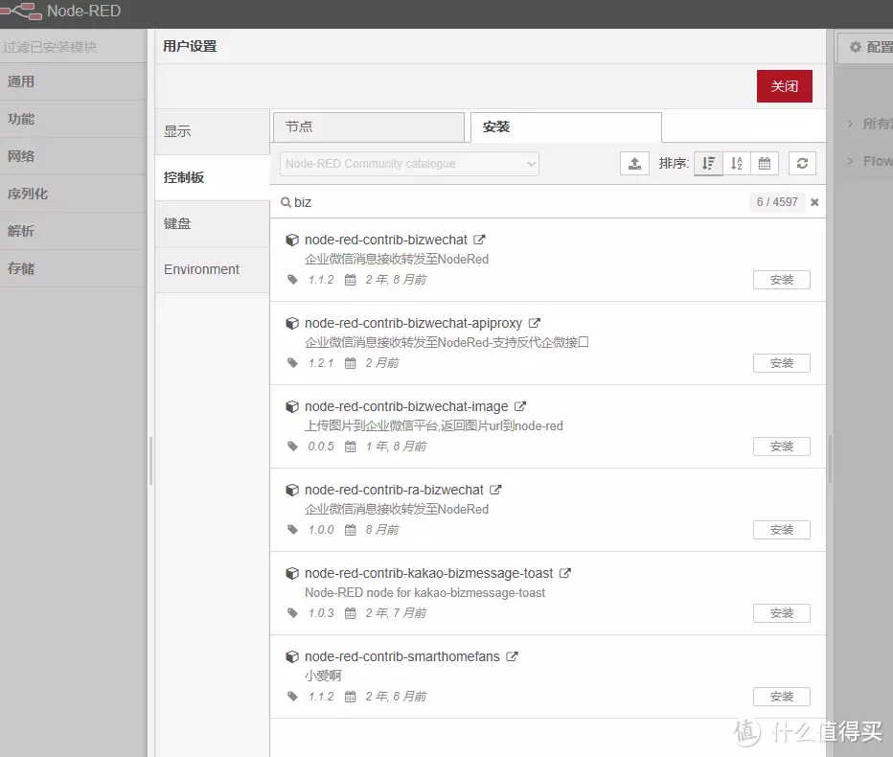Viewport: 893px width, 757px height.
Task: Select the 功能 palette category
Action: coord(74,119)
